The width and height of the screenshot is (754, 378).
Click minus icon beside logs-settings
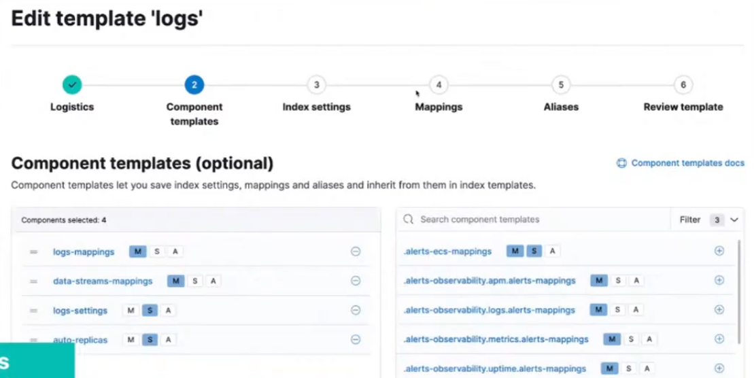pos(355,310)
